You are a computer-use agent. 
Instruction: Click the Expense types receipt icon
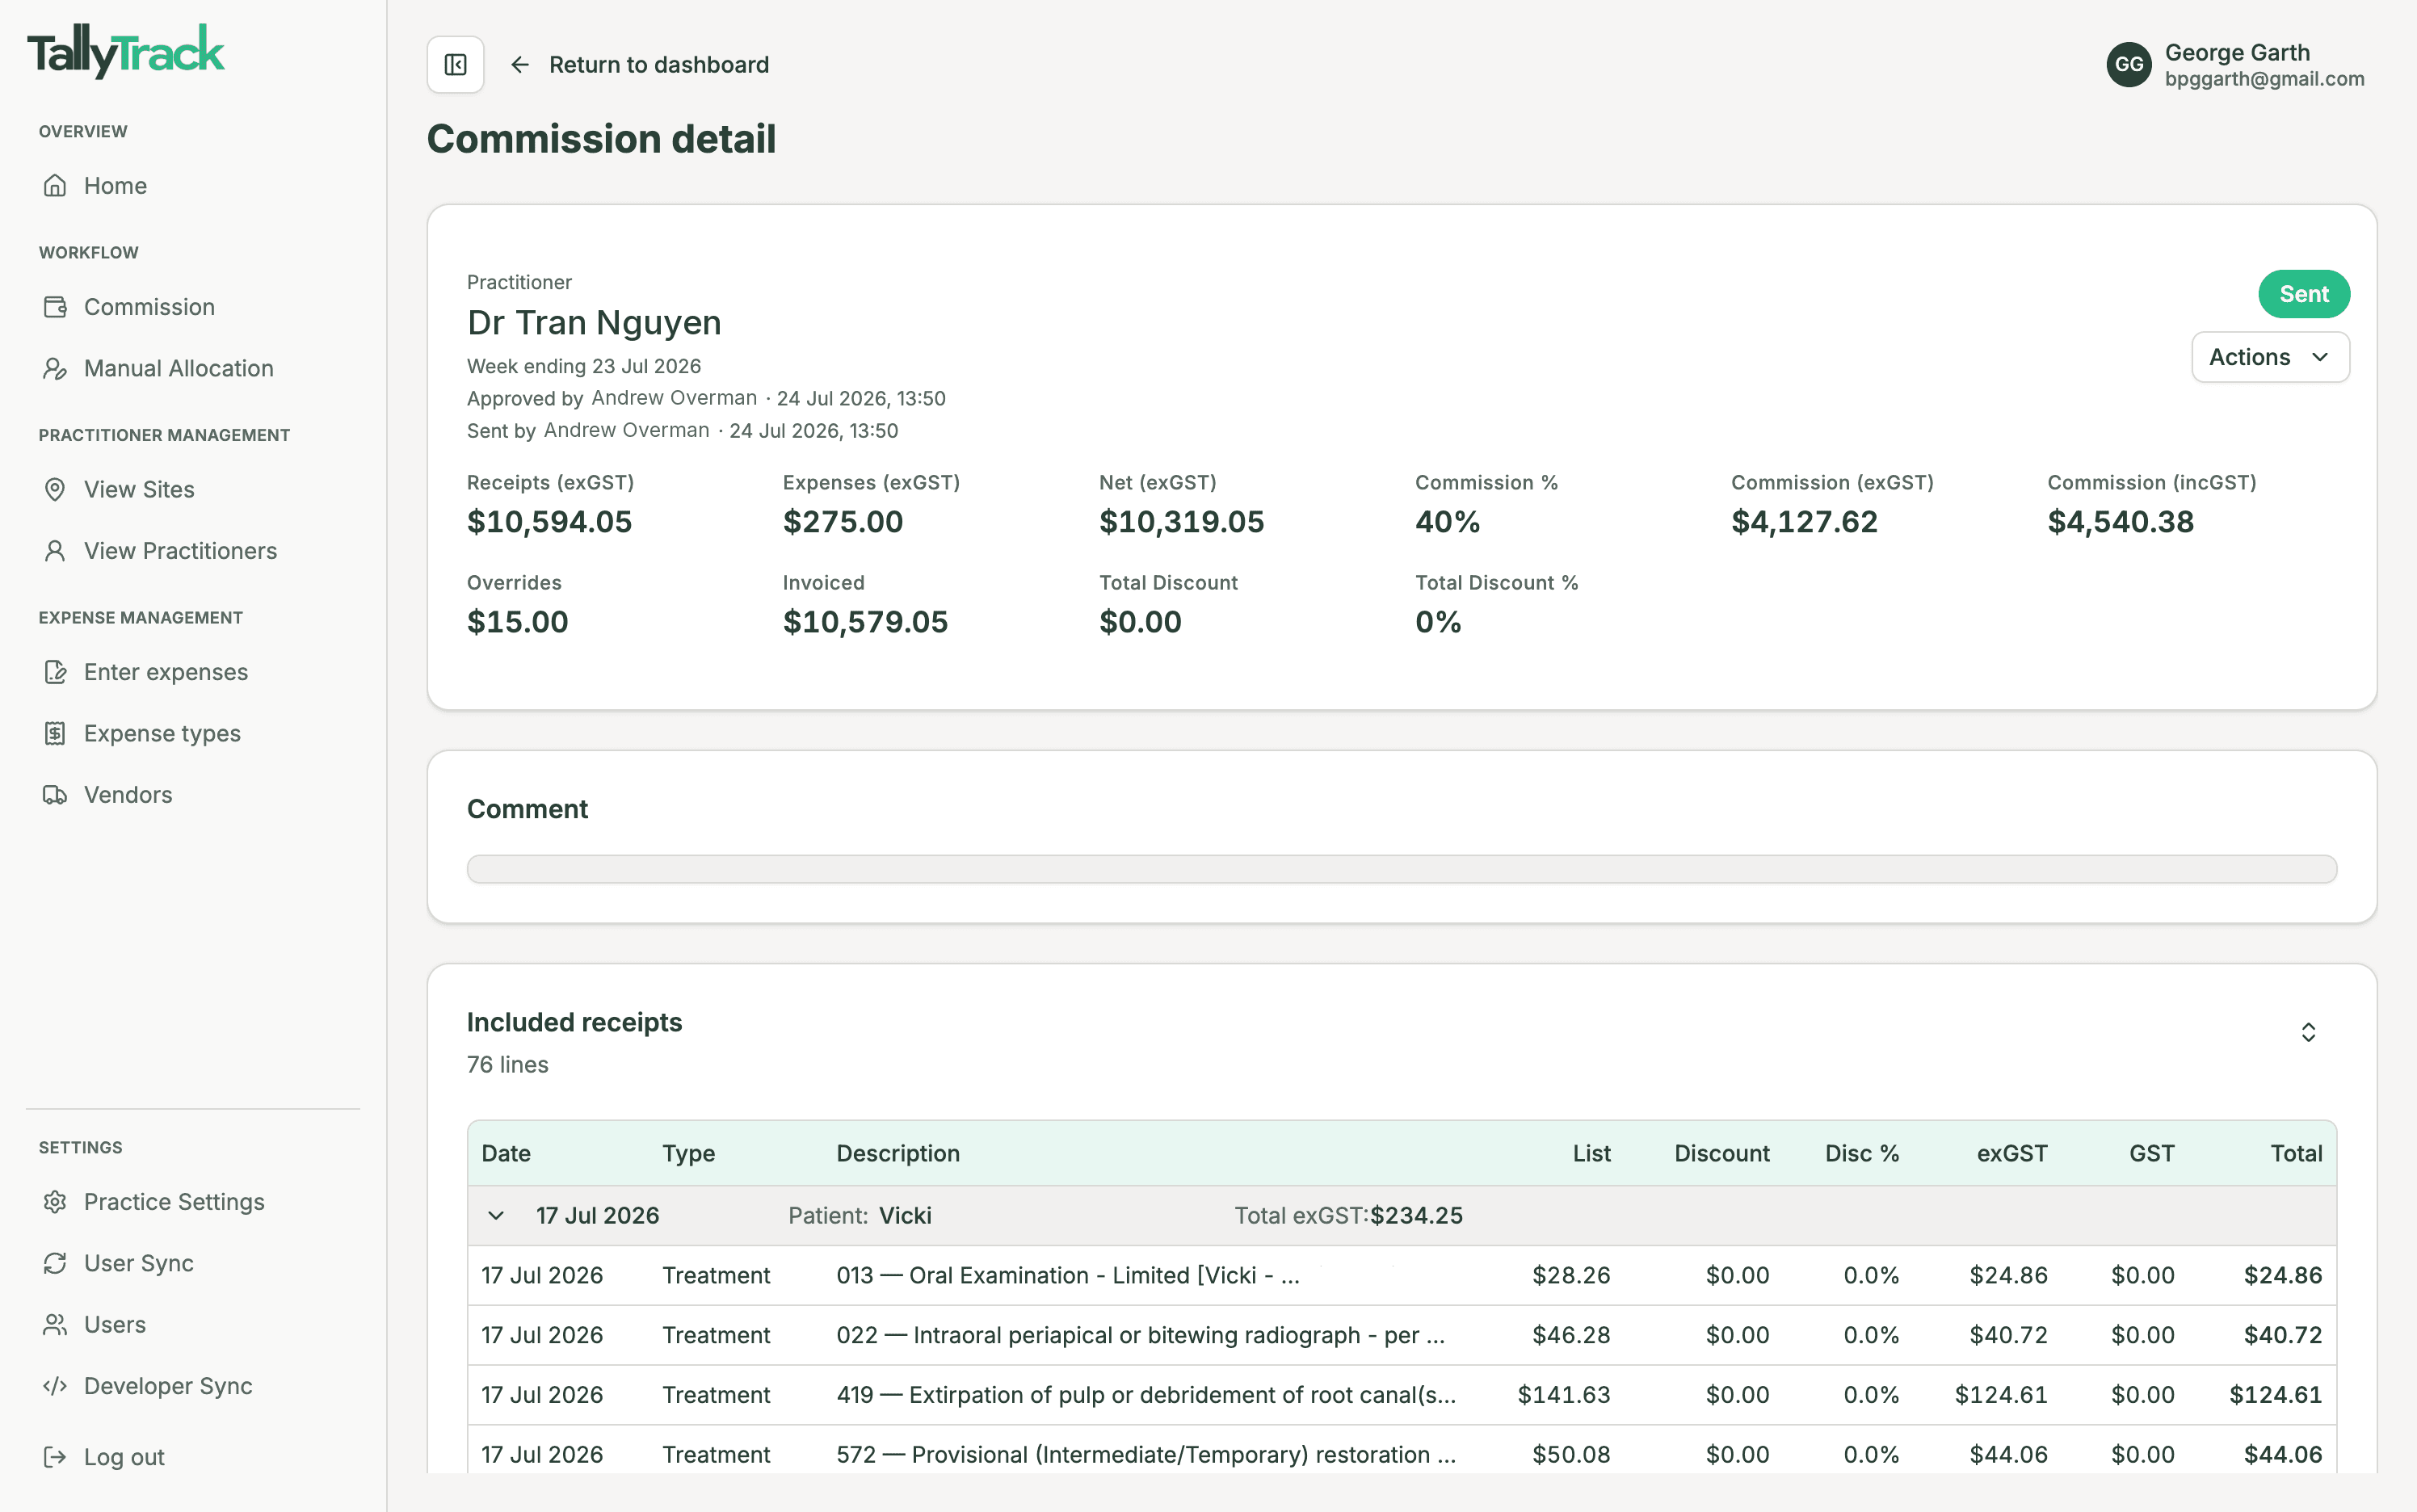click(x=55, y=734)
